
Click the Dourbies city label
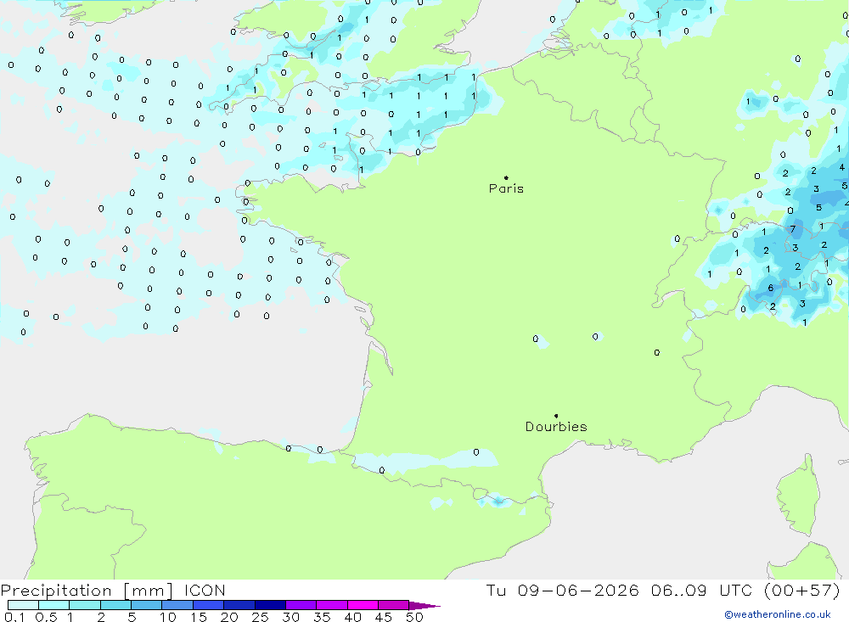point(556,427)
